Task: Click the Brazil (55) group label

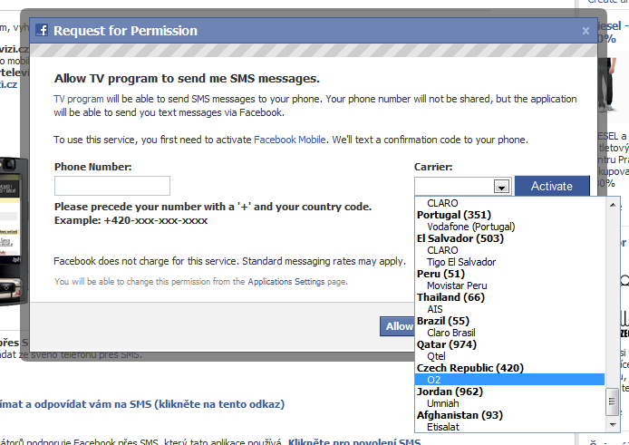Action: (x=443, y=321)
